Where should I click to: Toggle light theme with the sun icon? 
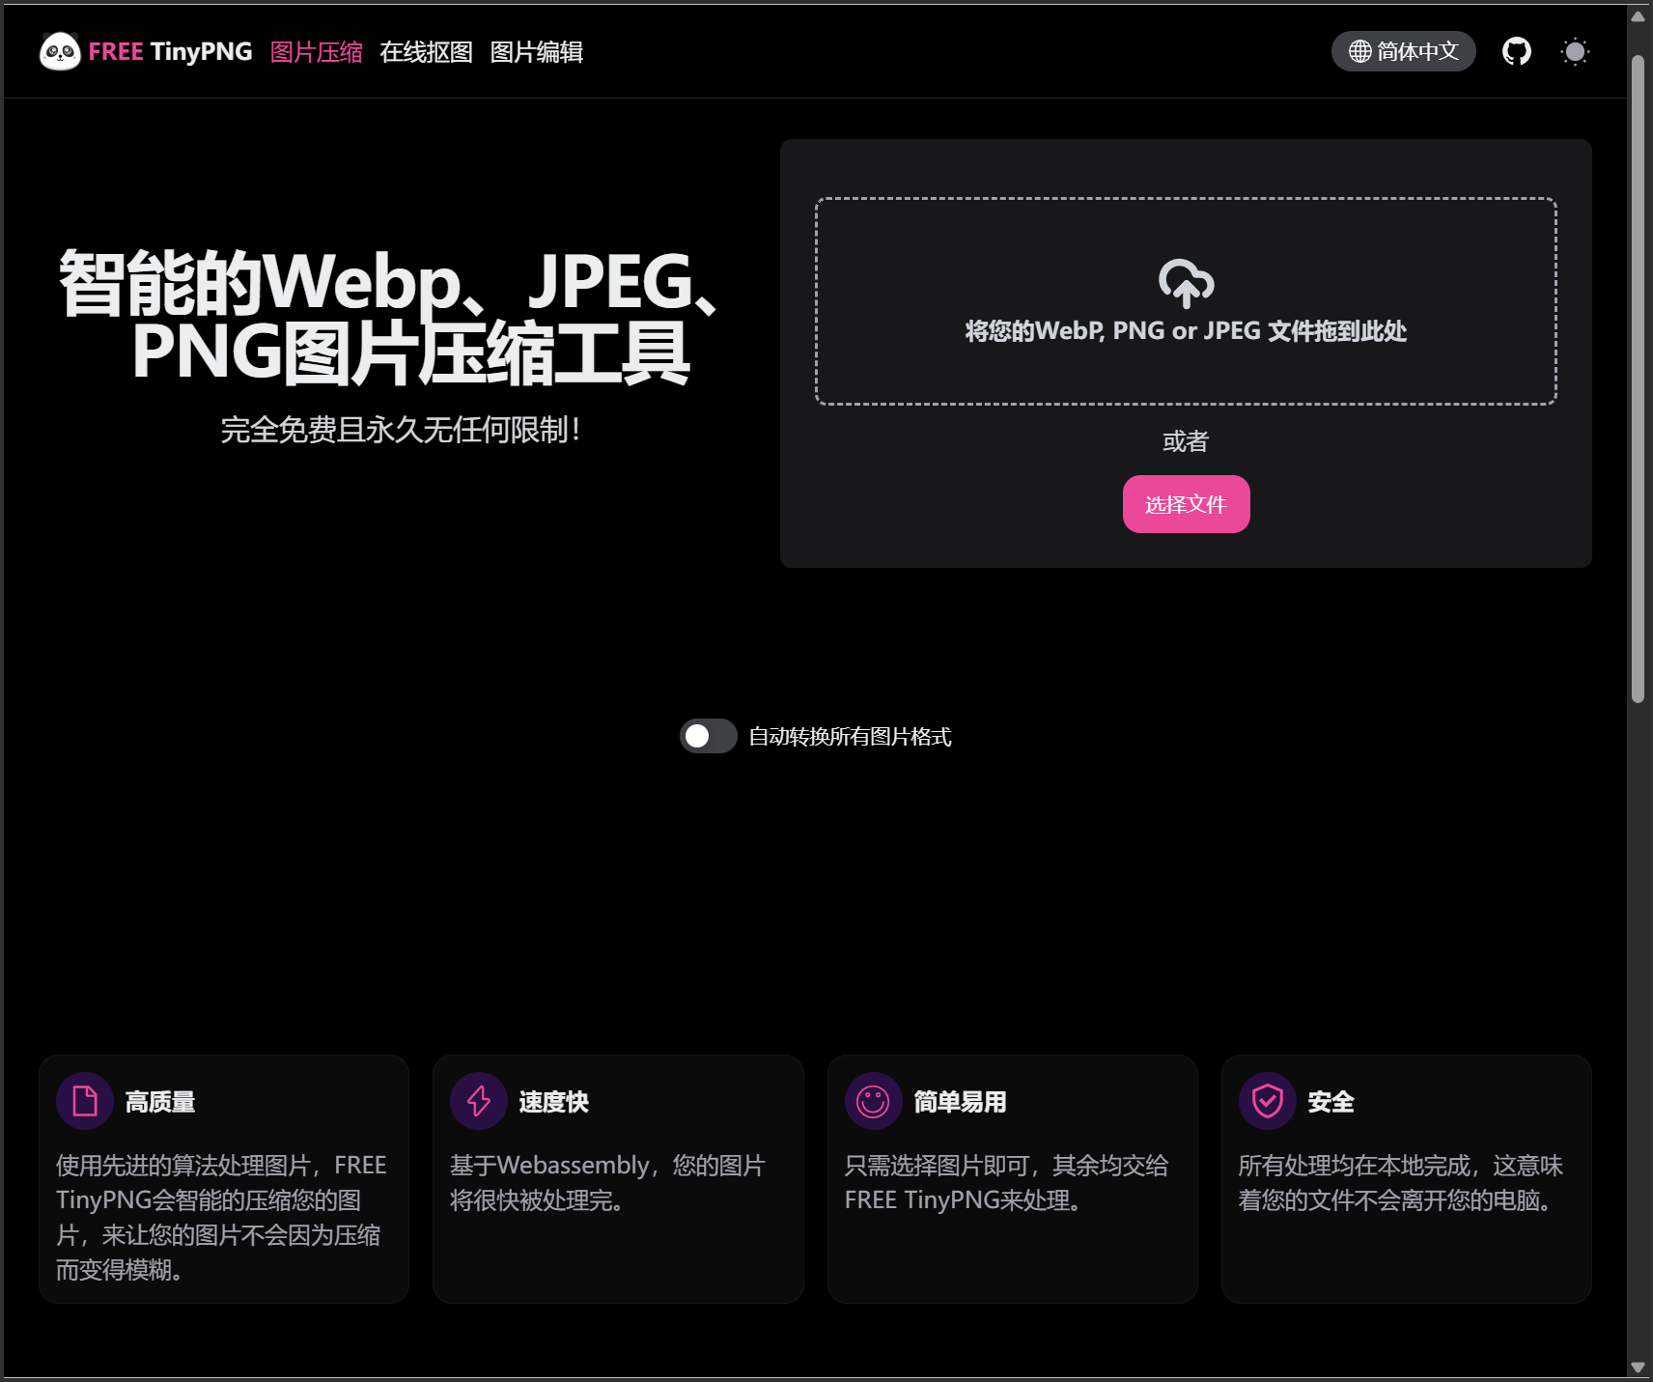coord(1575,51)
